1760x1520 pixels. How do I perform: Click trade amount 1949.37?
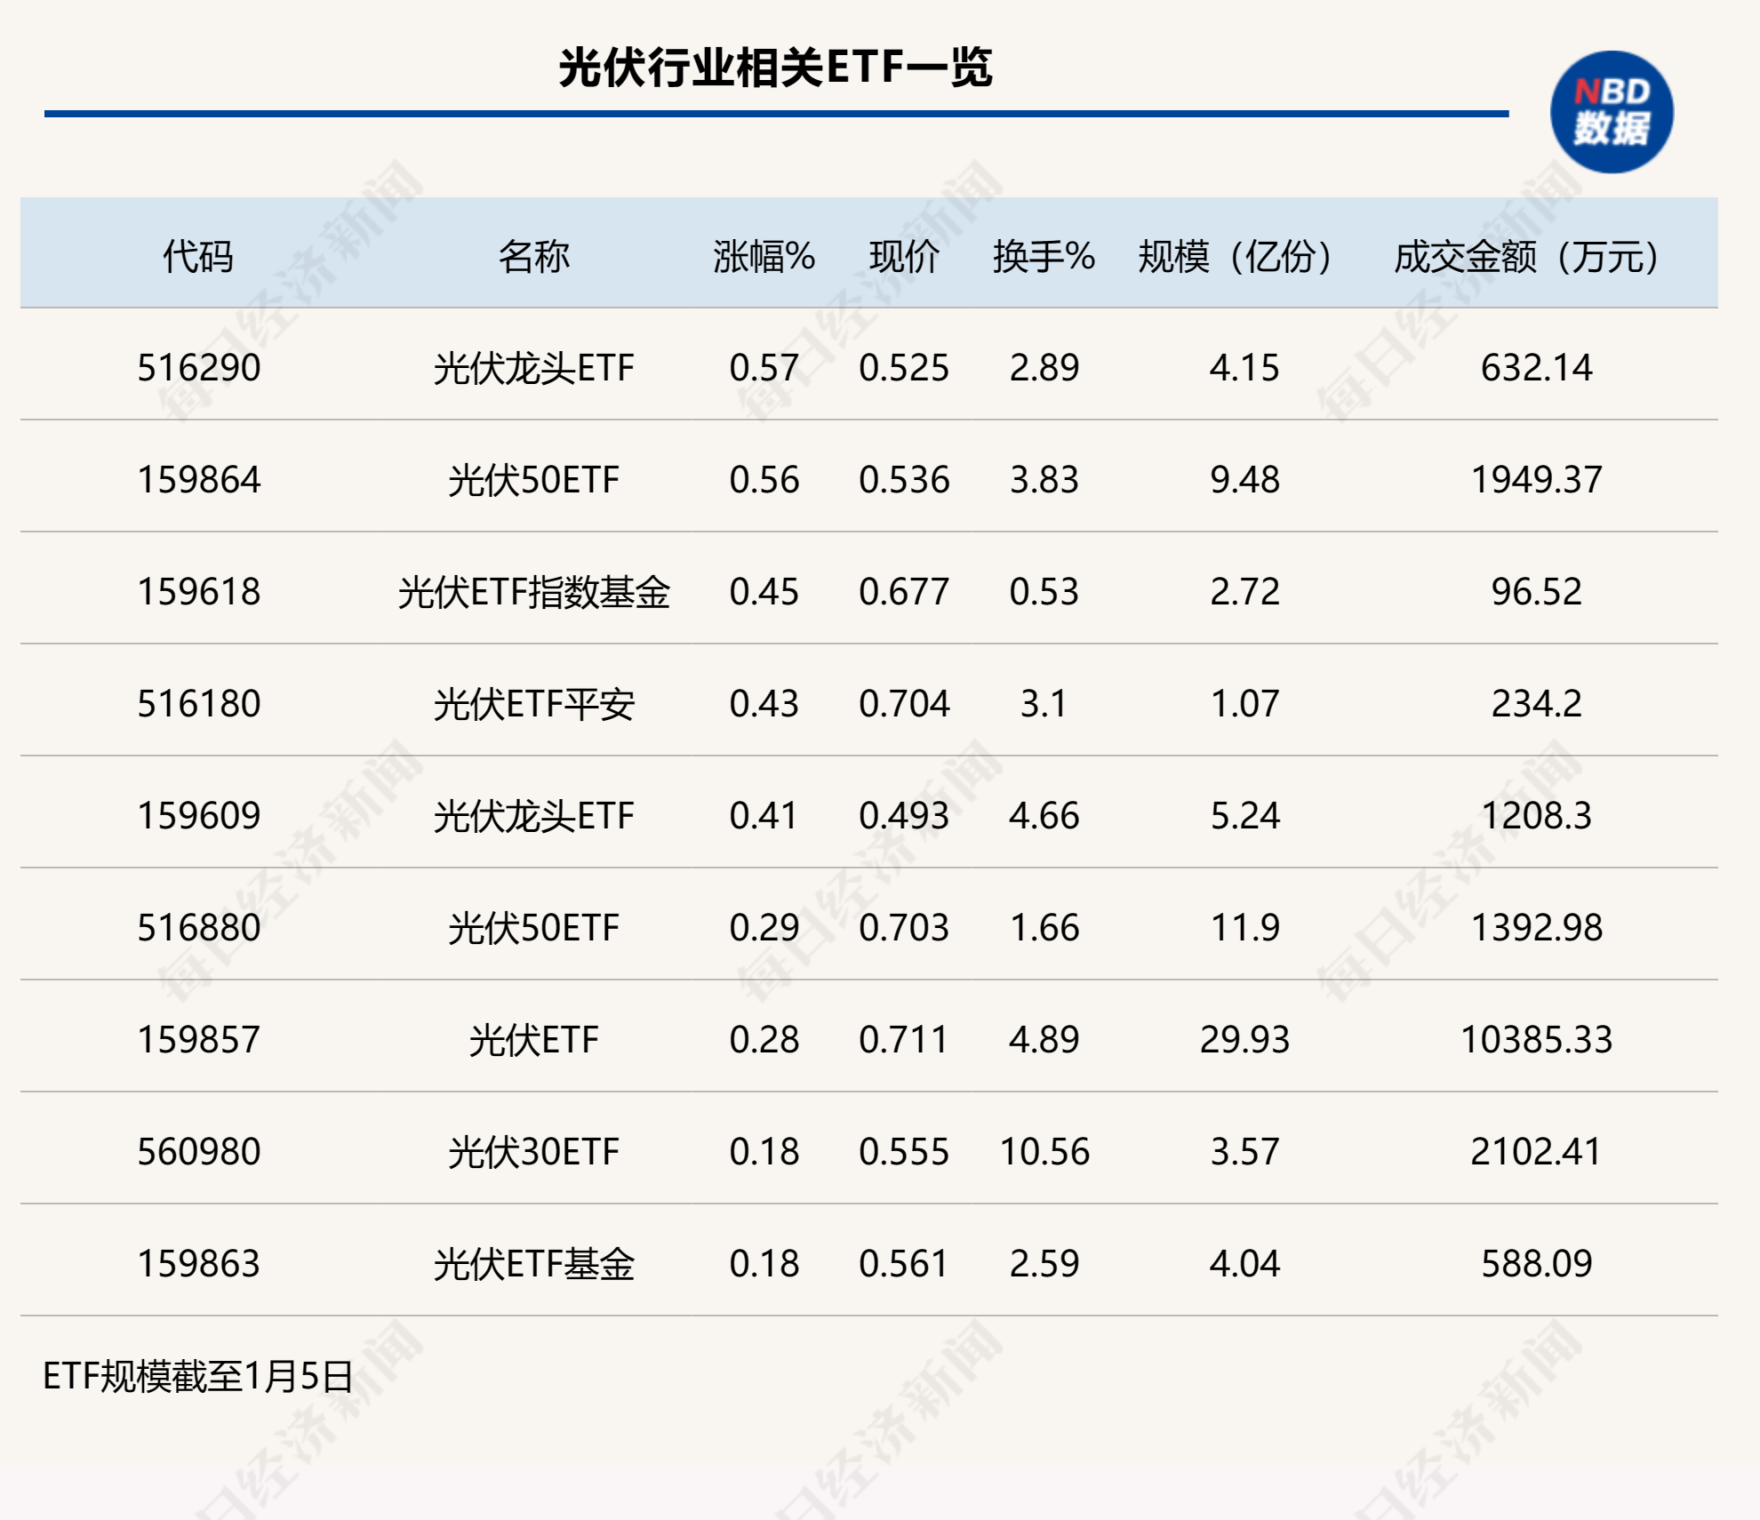point(1536,480)
